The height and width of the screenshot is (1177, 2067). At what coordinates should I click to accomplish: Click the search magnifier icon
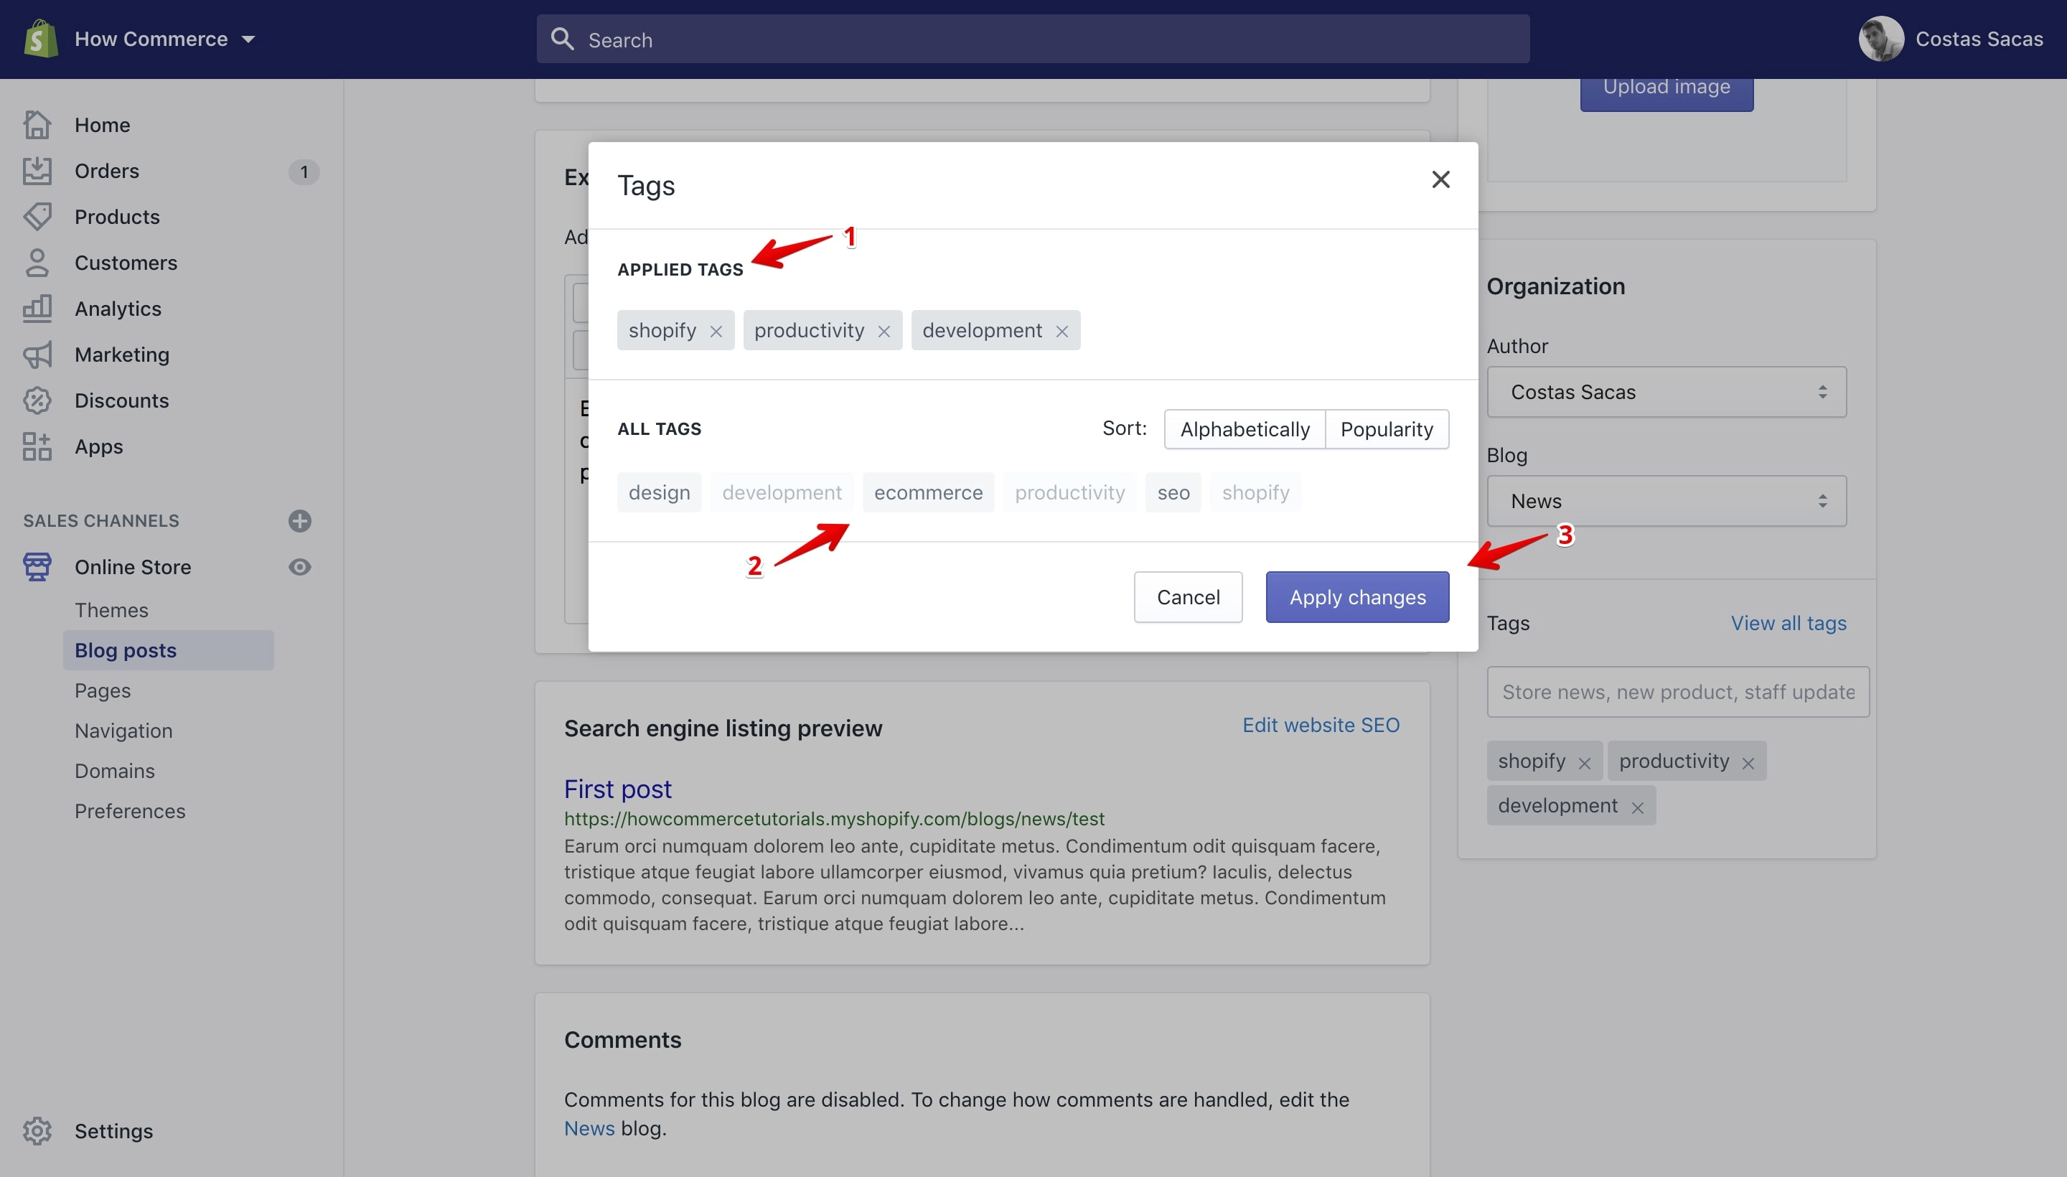click(562, 39)
